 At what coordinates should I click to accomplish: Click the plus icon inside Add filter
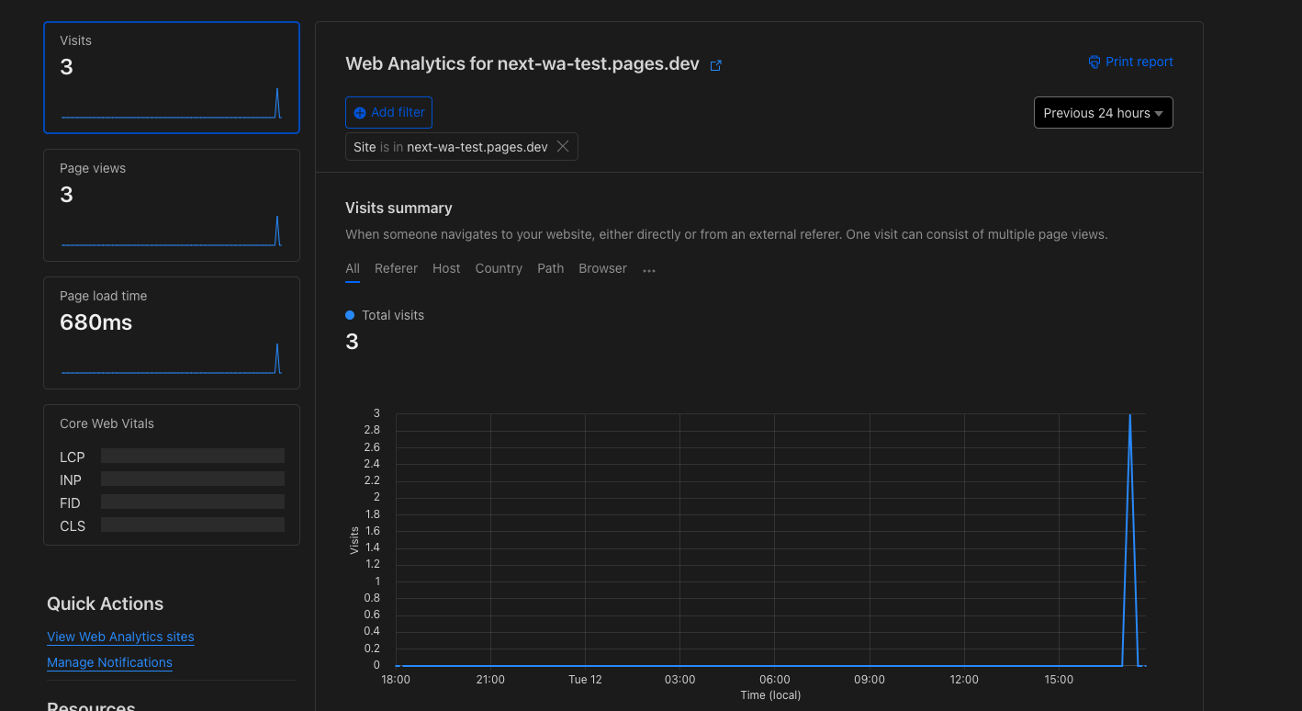click(x=359, y=112)
